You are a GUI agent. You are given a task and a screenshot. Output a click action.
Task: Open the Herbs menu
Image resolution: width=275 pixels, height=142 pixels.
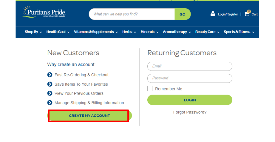(x=129, y=32)
